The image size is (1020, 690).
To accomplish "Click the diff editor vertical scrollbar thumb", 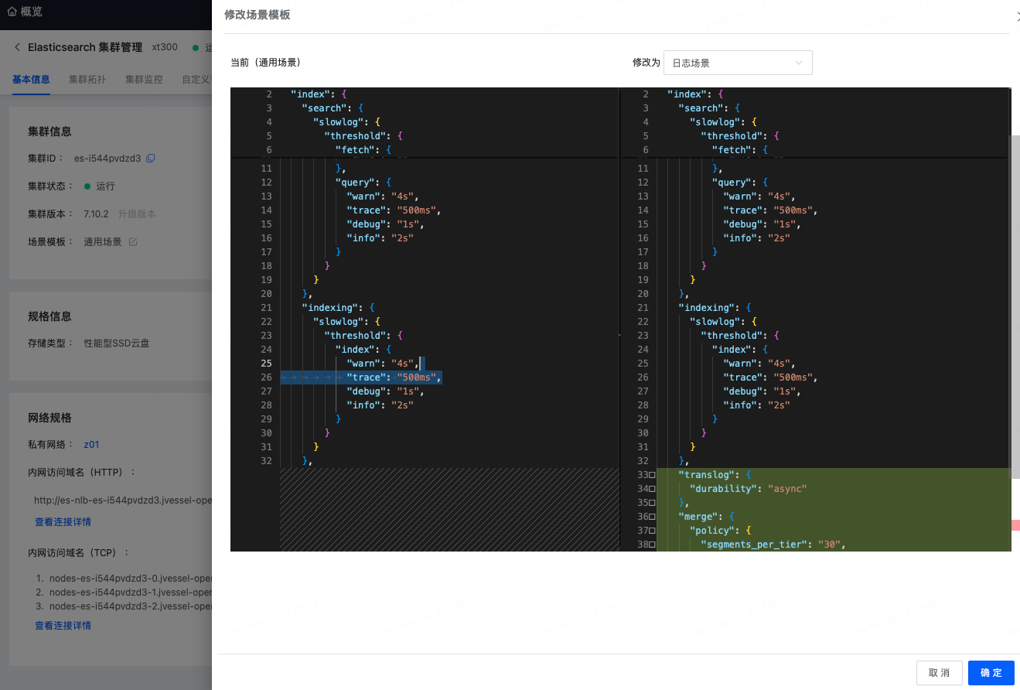I will 1015,306.
